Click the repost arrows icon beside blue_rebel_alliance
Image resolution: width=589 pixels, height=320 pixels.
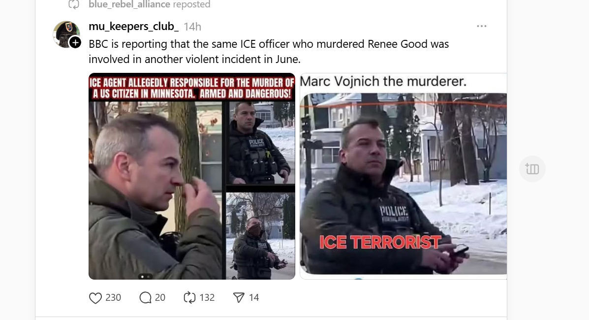(x=74, y=4)
